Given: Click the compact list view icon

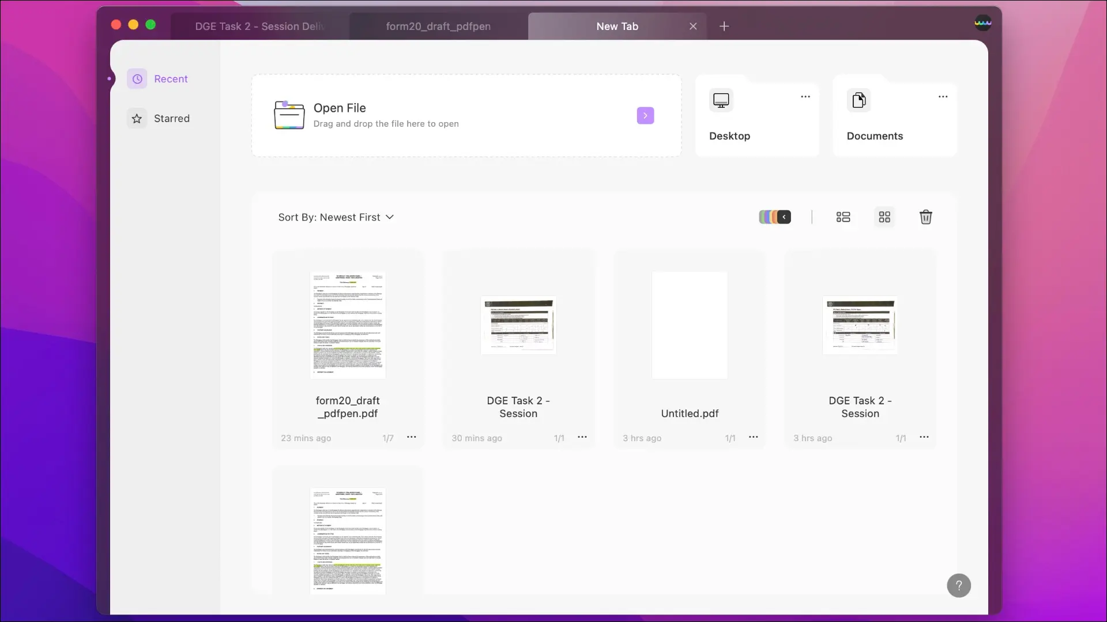Looking at the screenshot, I should (843, 217).
